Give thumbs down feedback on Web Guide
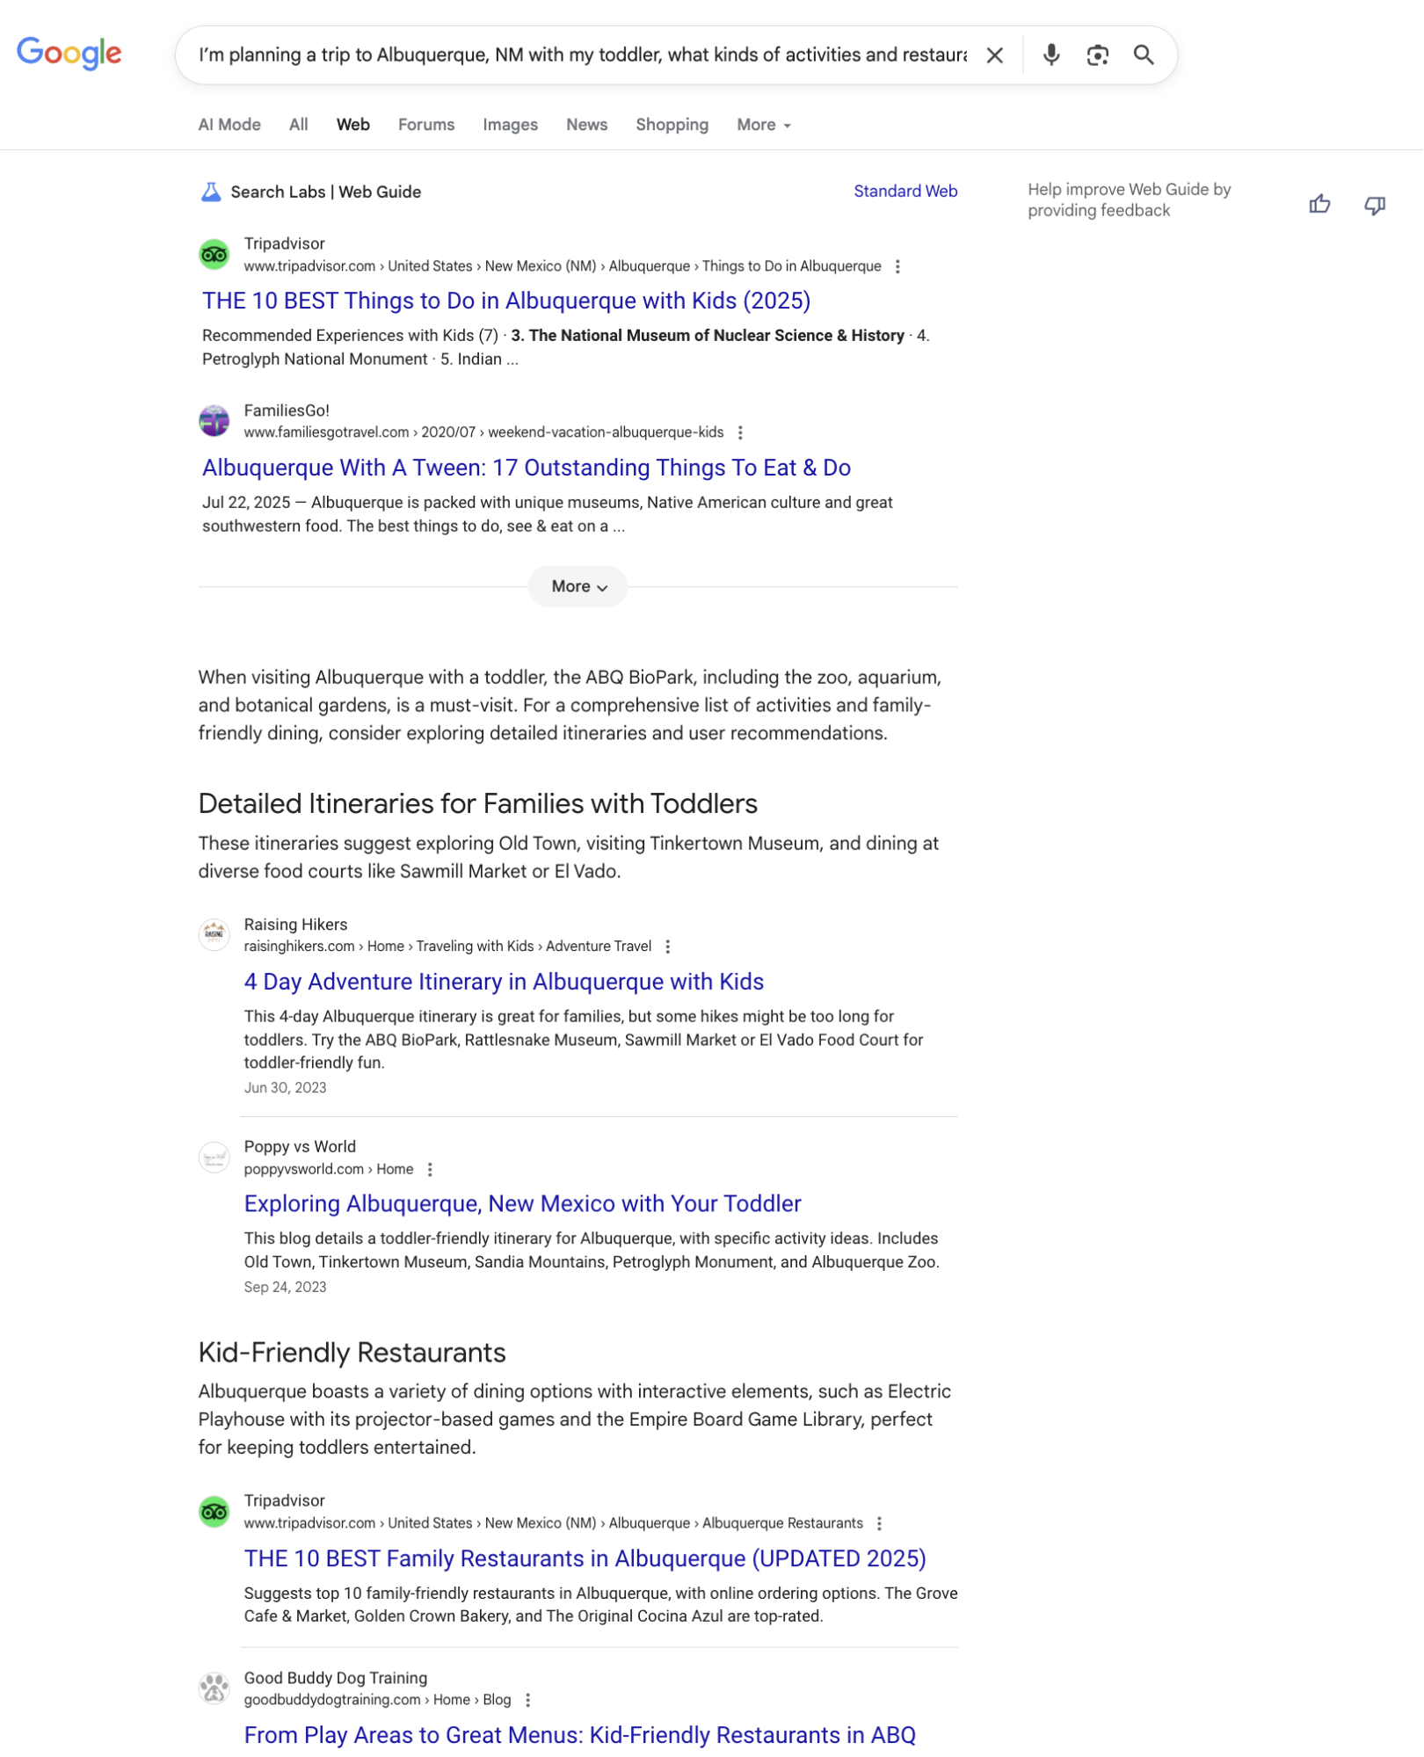Image resolution: width=1424 pixels, height=1757 pixels. 1376,205
